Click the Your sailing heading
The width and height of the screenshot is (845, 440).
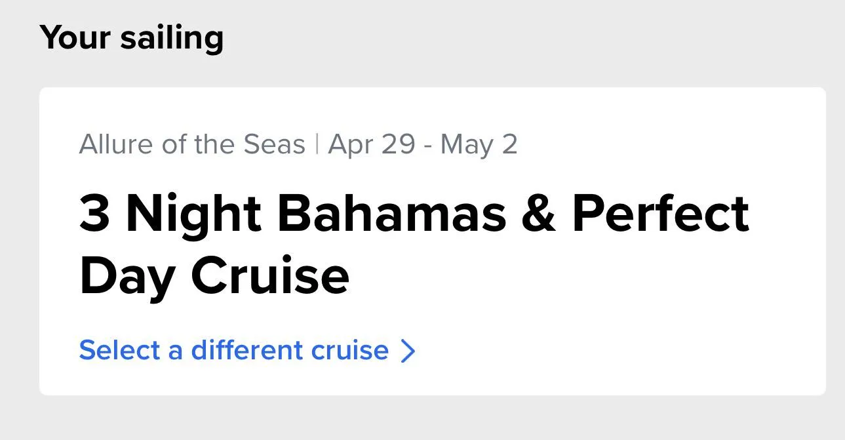coord(131,37)
